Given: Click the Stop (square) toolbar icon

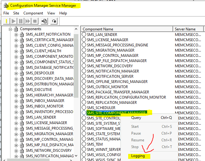Looking at the screenshot, I should click(x=35, y=21).
